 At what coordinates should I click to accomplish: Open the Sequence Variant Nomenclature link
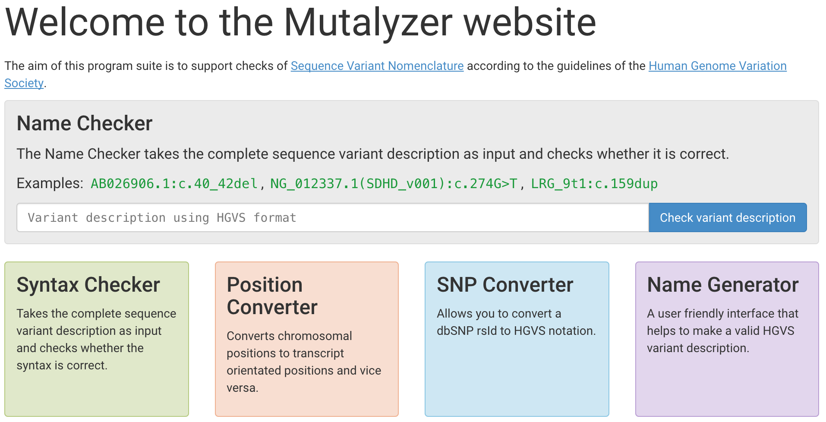coord(377,66)
